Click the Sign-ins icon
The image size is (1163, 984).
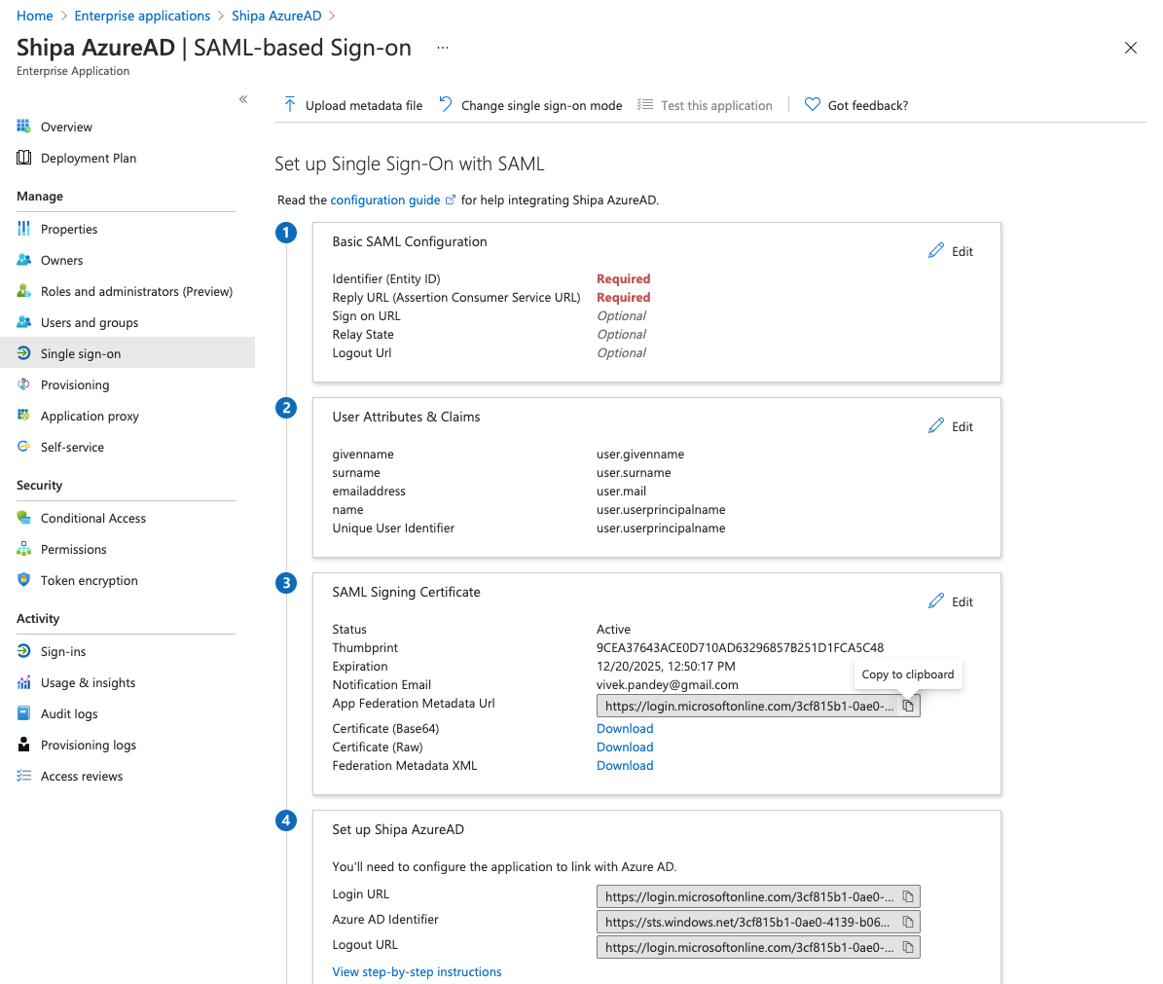[x=23, y=651]
